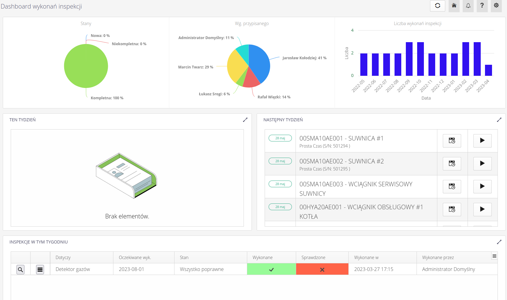The width and height of the screenshot is (507, 300).
Task: Reschedule SUWNICA #1 inspection with calendar icon
Action: coord(452,141)
